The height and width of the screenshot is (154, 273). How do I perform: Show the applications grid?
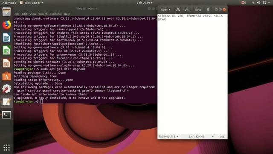pos(7,148)
